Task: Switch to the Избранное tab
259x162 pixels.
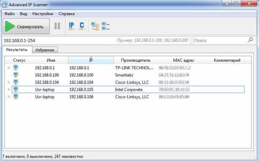Action: 45,50
